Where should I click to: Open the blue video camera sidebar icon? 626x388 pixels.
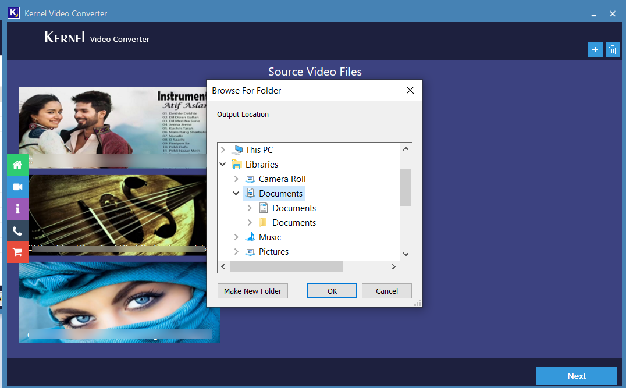(x=17, y=187)
